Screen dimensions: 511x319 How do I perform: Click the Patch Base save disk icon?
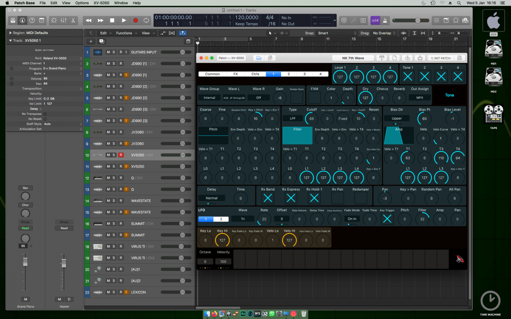tap(459, 58)
